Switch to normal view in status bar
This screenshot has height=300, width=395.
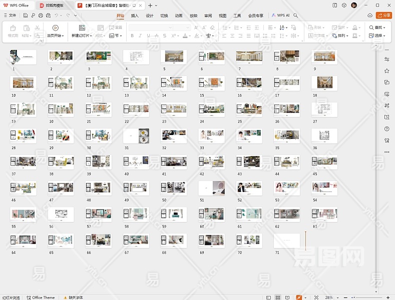[268, 297]
